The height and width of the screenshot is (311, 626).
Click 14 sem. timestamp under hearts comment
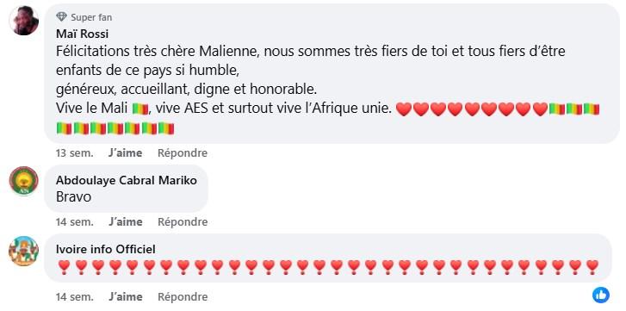pos(75,297)
